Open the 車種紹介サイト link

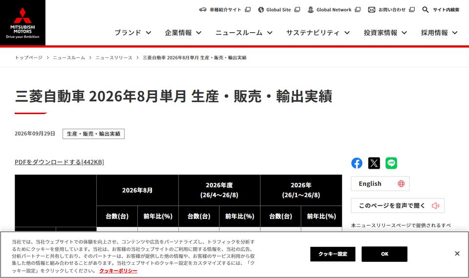(x=225, y=10)
